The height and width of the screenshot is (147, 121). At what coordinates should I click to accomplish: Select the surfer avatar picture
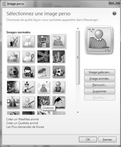pyautogui.click(x=13, y=41)
